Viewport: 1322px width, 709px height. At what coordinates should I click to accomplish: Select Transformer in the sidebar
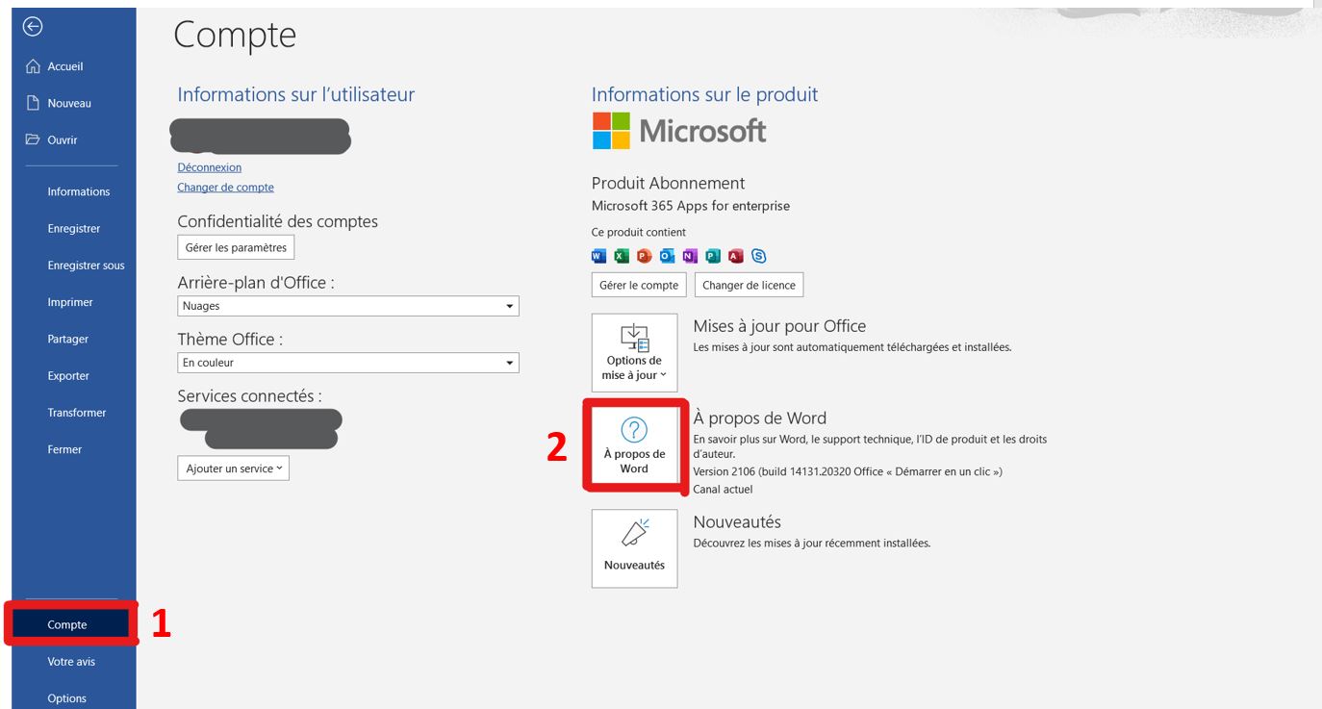coord(73,413)
